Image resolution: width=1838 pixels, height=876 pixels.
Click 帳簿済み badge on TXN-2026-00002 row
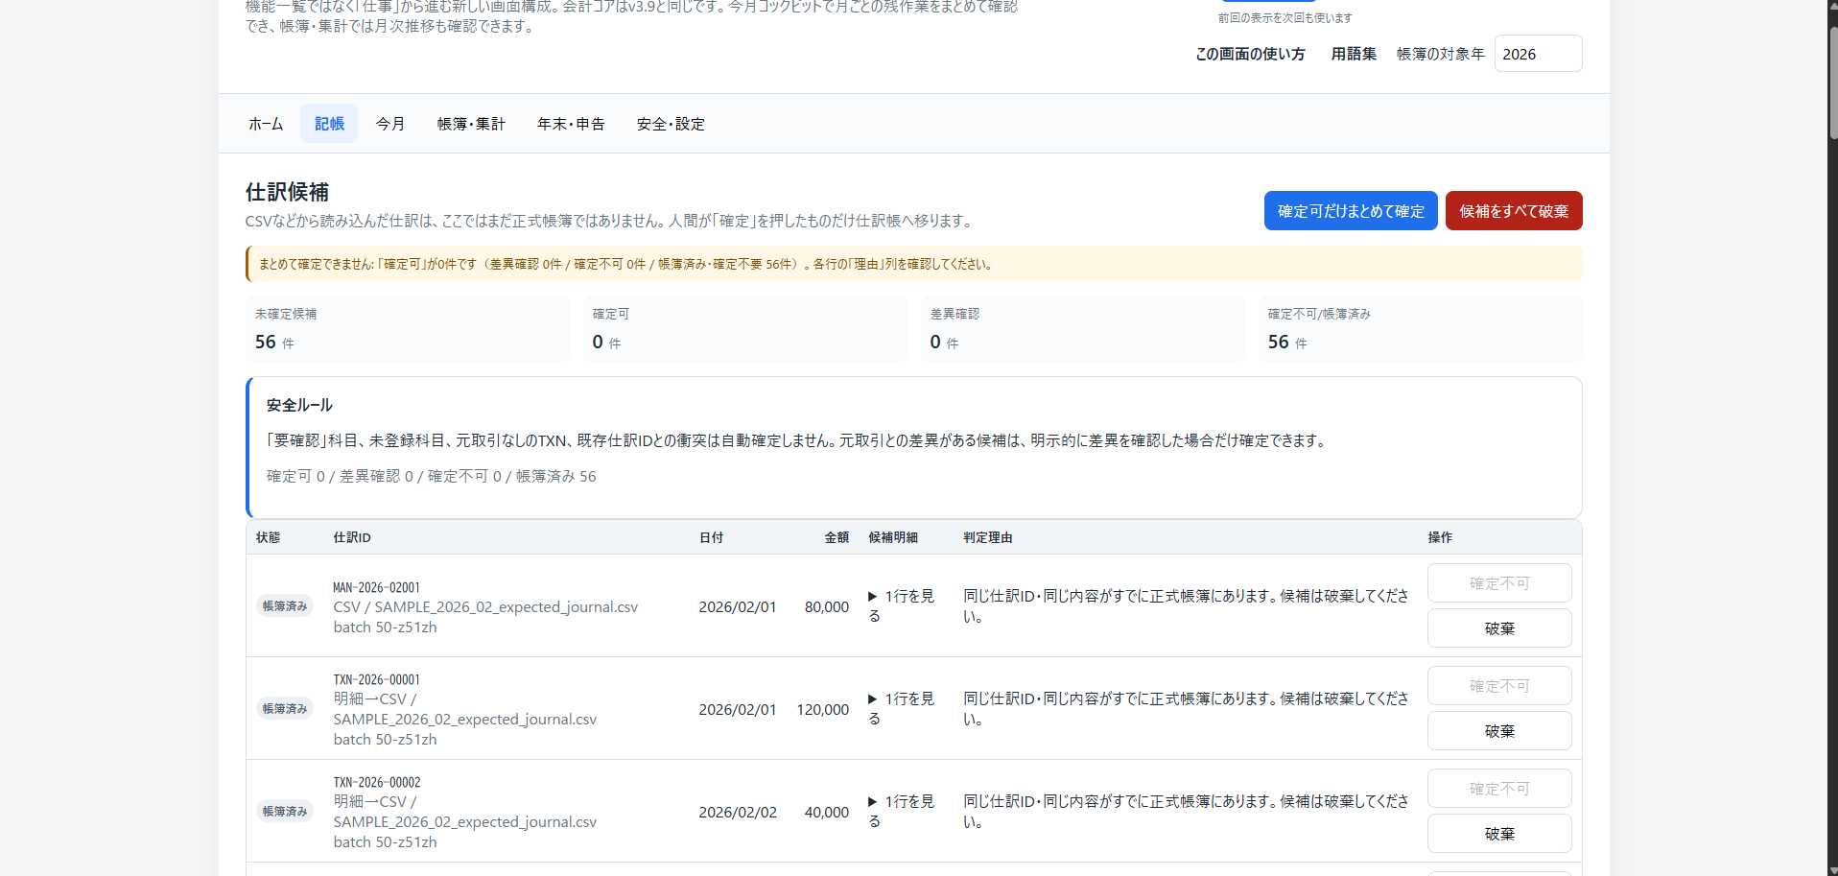[x=285, y=811]
